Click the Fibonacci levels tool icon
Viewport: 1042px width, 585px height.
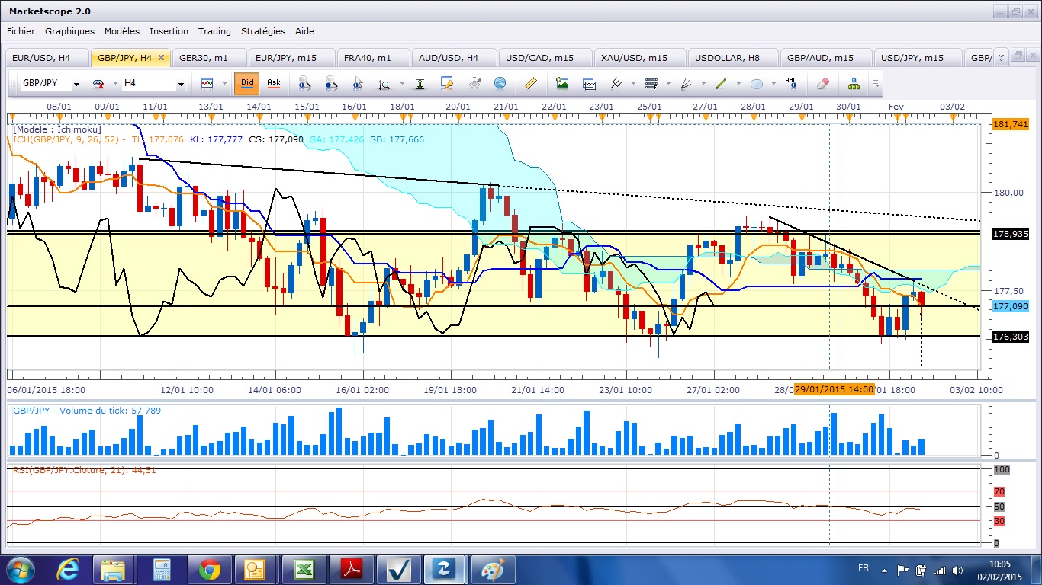point(651,83)
